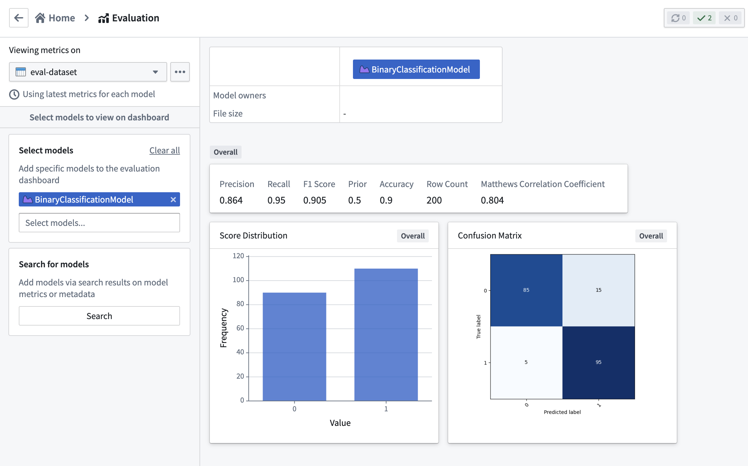748x466 pixels.
Task: Open the eval-dataset dropdown
Action: point(88,72)
